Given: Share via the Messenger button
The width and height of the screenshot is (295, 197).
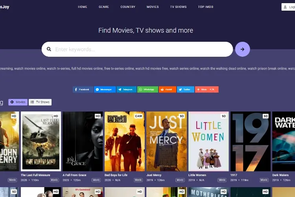Looking at the screenshot, I should pos(105,89).
